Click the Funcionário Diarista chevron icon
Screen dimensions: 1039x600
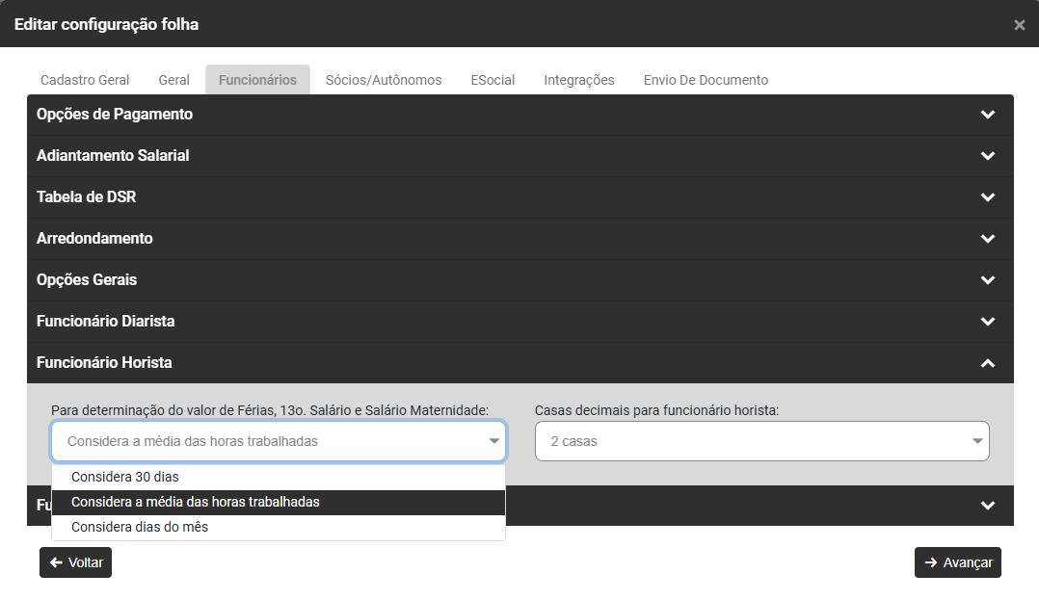coord(987,322)
